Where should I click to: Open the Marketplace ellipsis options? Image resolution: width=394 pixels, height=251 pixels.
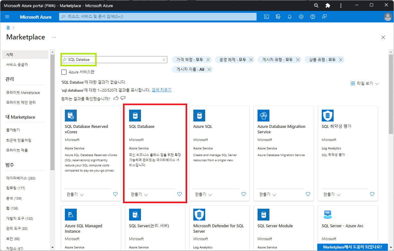54,37
